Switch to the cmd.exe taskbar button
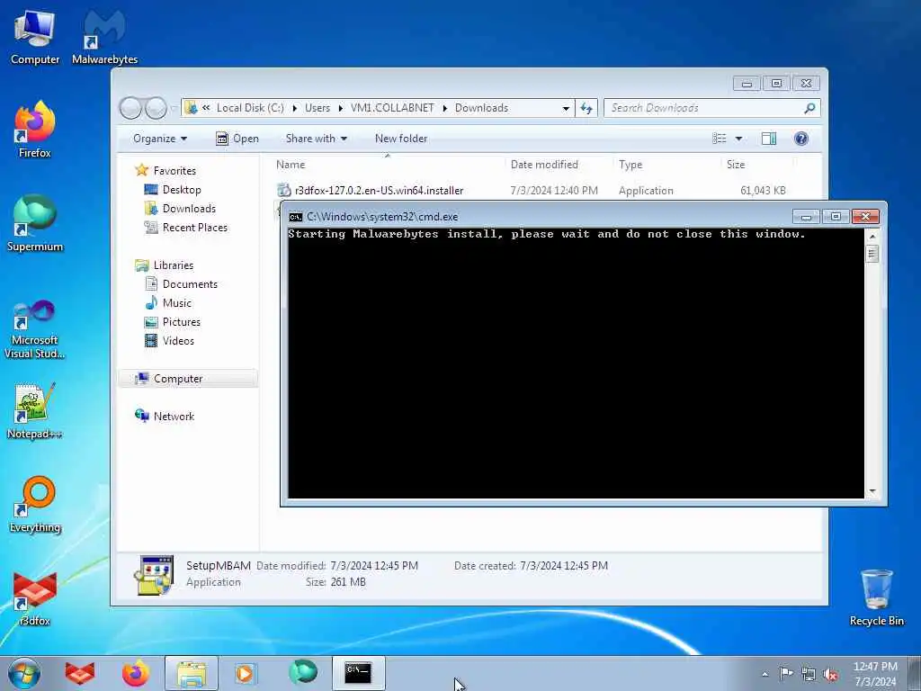 (358, 673)
